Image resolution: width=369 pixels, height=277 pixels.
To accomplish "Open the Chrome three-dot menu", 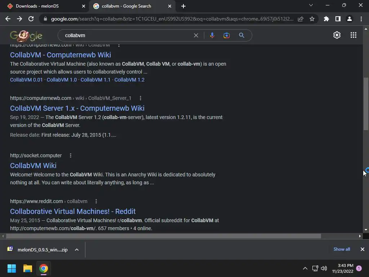I will click(361, 19).
